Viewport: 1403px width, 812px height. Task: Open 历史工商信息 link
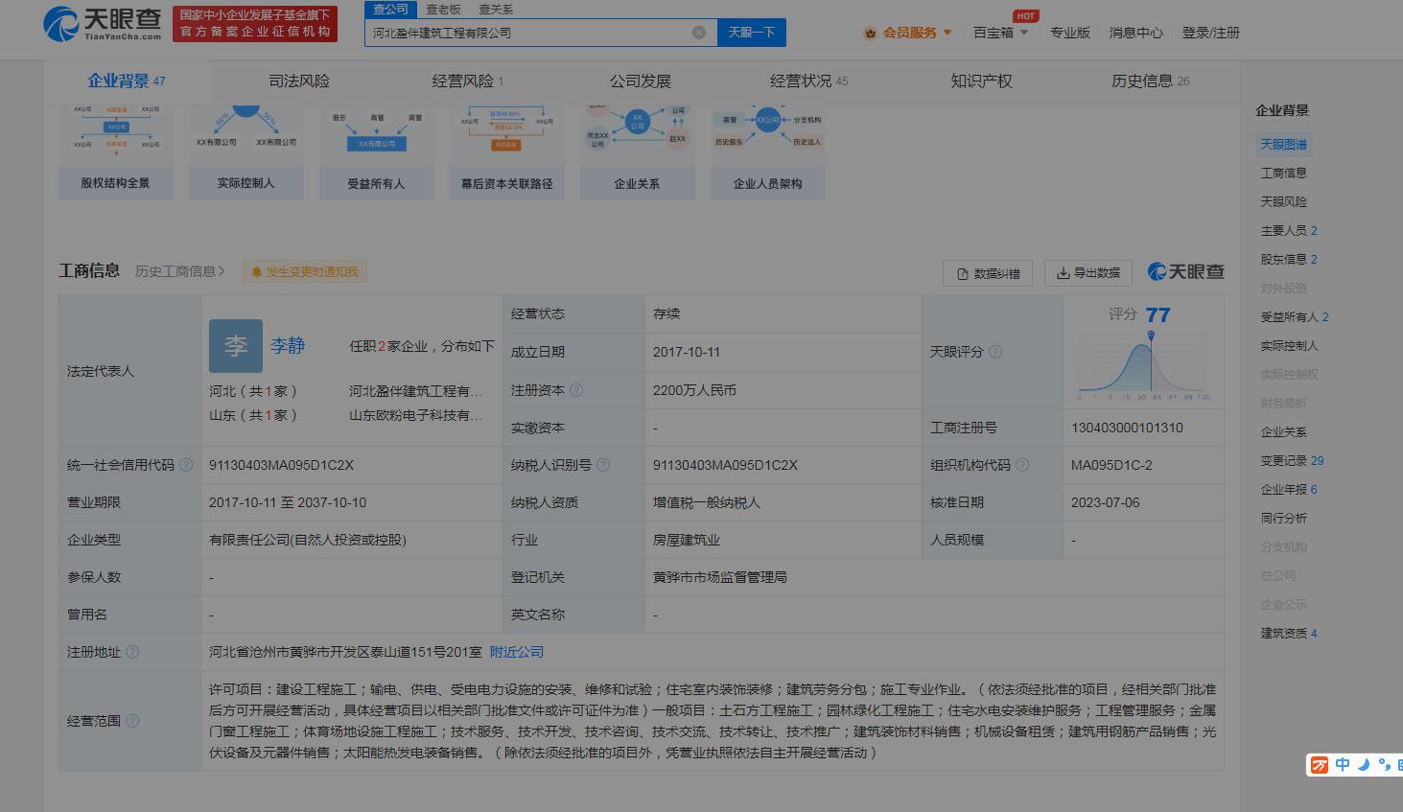[x=180, y=271]
